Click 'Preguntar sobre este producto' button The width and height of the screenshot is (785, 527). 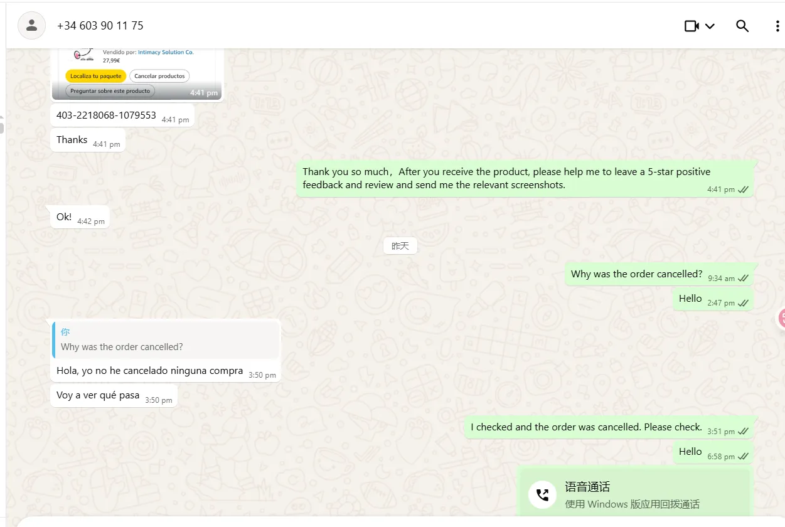[110, 91]
